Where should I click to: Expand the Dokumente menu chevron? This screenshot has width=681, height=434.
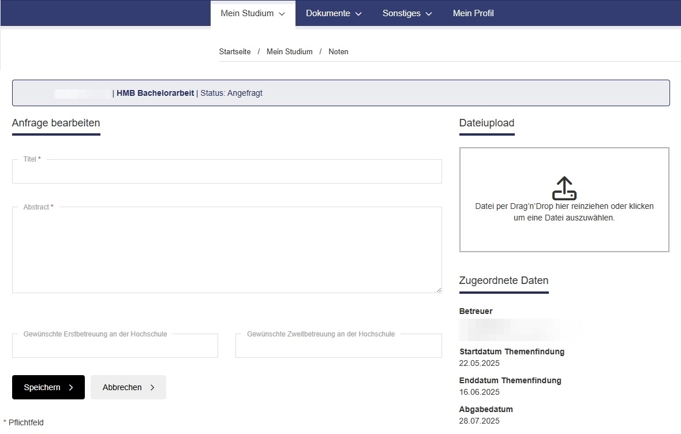click(358, 14)
